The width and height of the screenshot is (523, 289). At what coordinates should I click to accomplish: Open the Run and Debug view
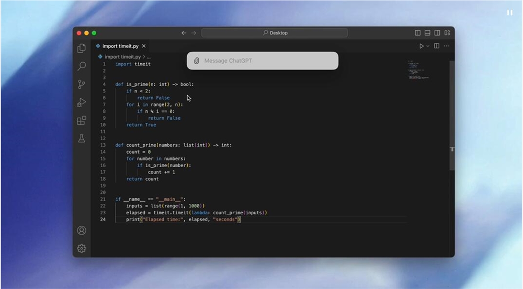pos(82,102)
